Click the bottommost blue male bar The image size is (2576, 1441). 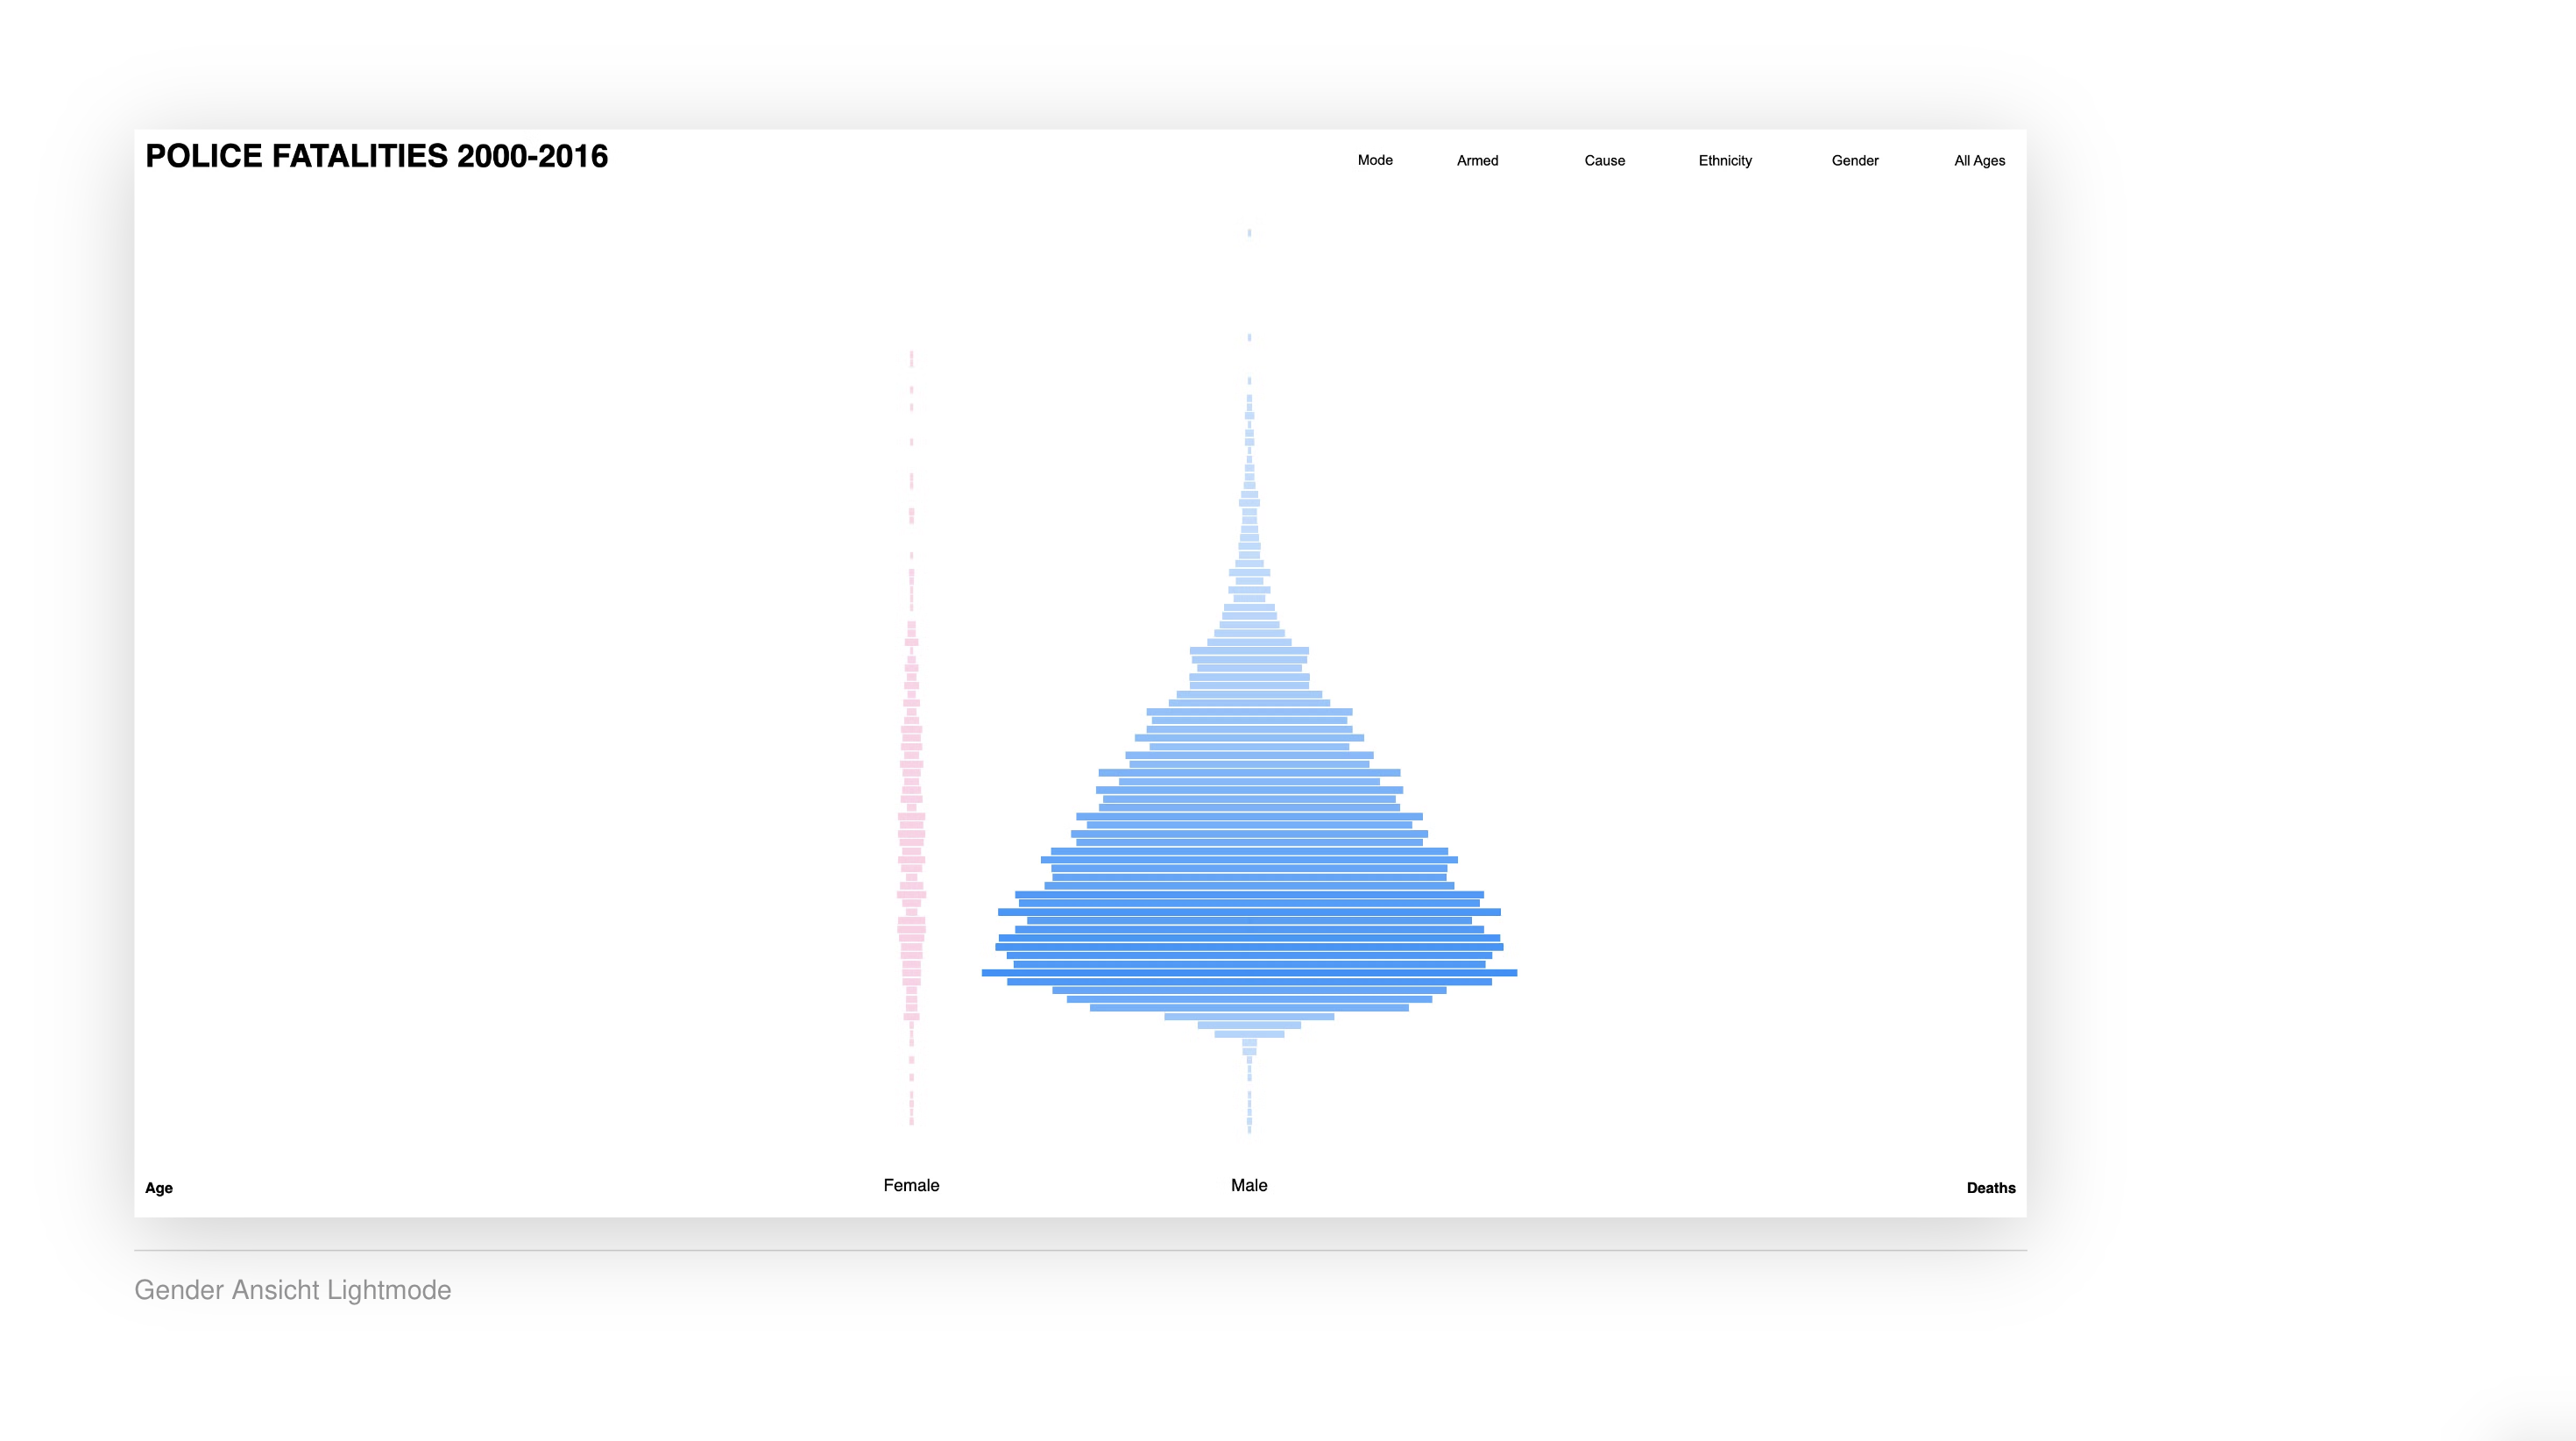[x=1249, y=1130]
